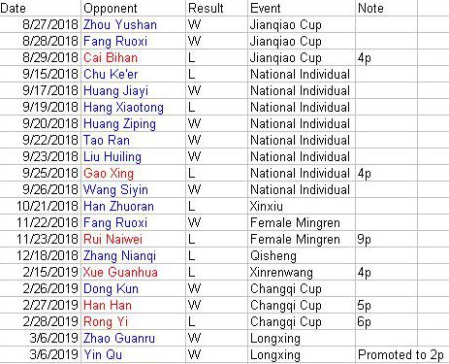The image size is (449, 364).
Task: Select the Zhou Yushan opponent cell
Action: (133, 24)
